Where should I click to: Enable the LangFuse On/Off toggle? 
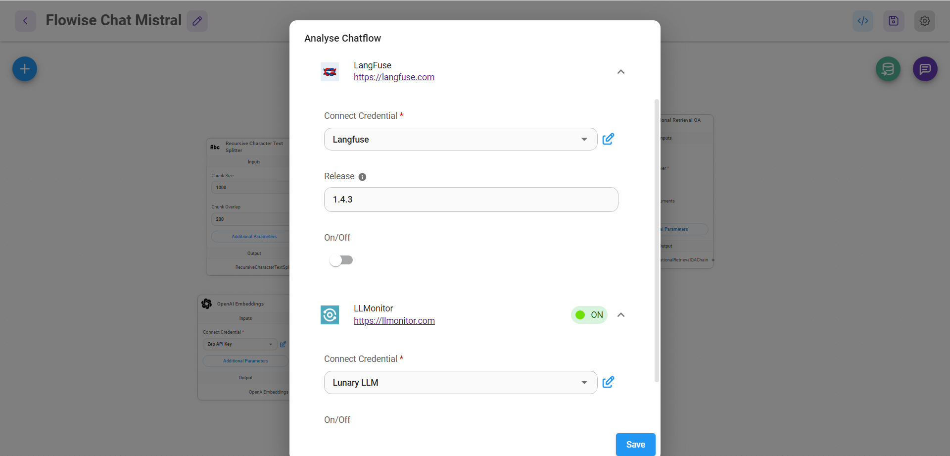pyautogui.click(x=341, y=260)
